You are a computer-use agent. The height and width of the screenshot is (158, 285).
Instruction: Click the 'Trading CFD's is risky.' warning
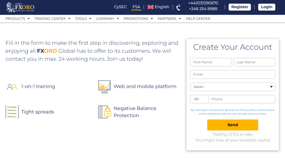[232, 134]
